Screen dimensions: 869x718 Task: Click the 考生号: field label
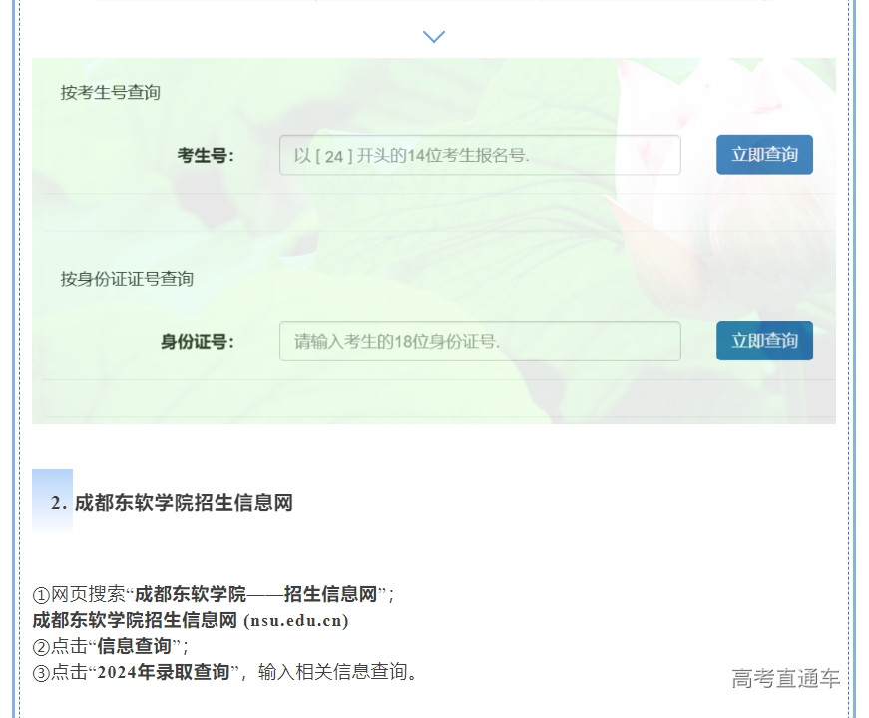206,155
